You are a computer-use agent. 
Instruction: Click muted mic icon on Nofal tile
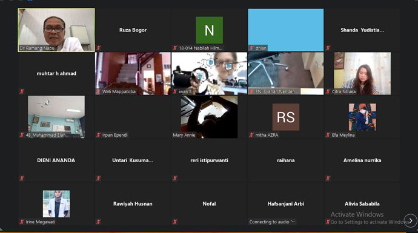pos(175,222)
